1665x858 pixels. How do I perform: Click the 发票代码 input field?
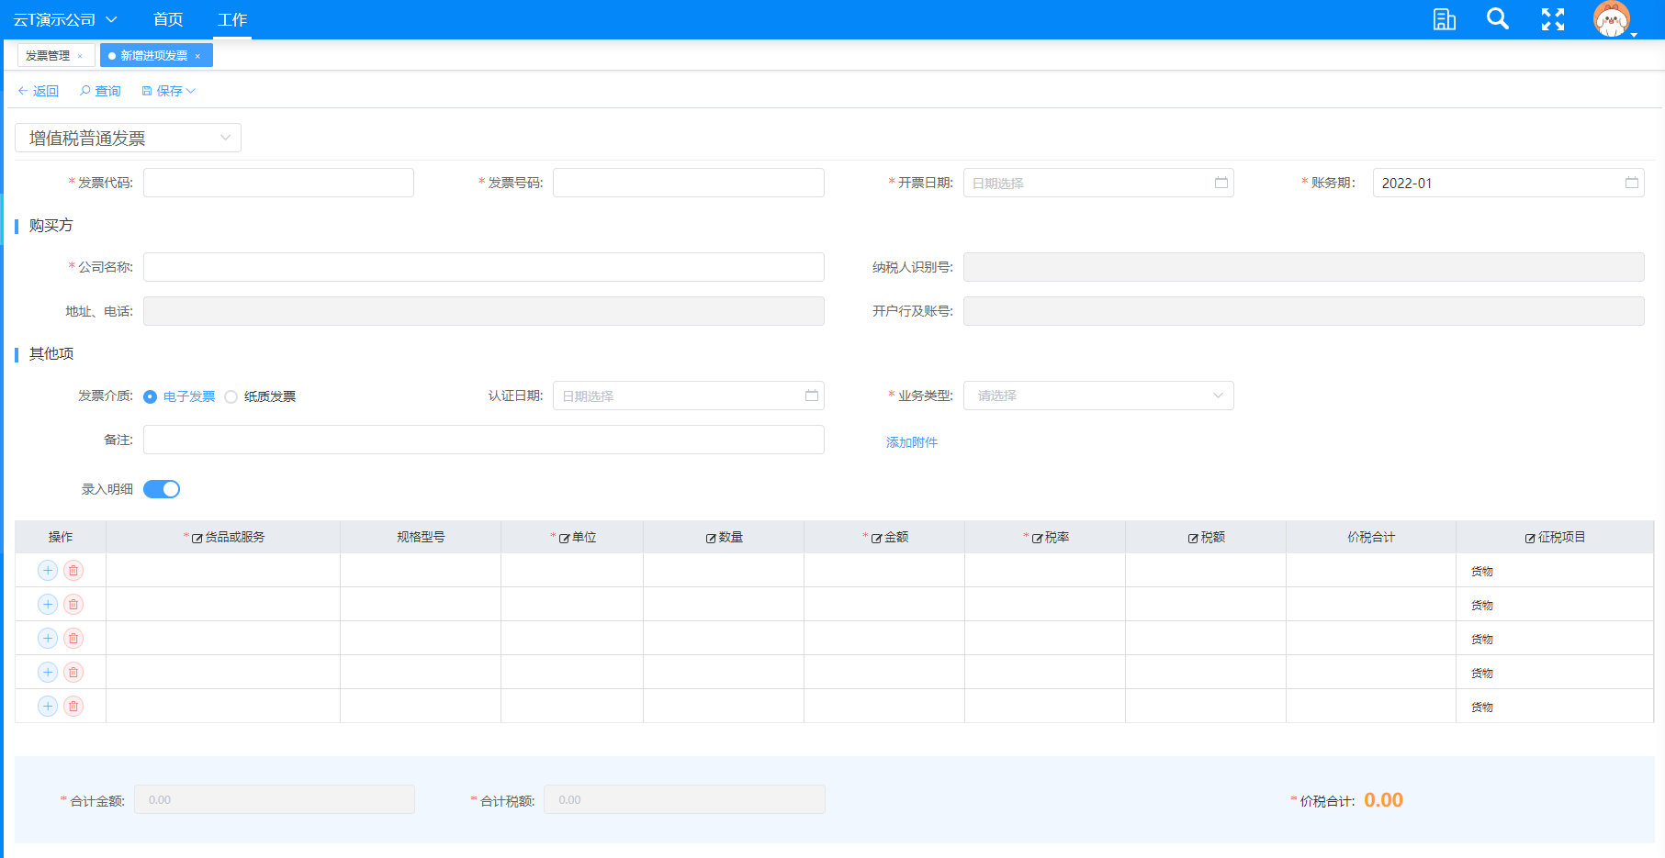(278, 183)
